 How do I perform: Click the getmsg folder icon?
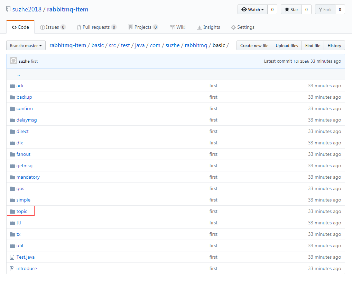tap(12, 166)
